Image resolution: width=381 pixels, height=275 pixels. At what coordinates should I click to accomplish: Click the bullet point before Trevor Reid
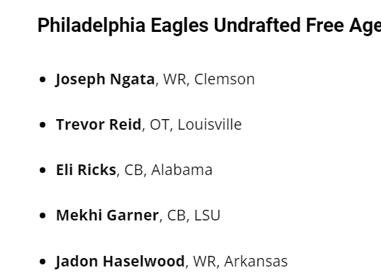[43, 125]
